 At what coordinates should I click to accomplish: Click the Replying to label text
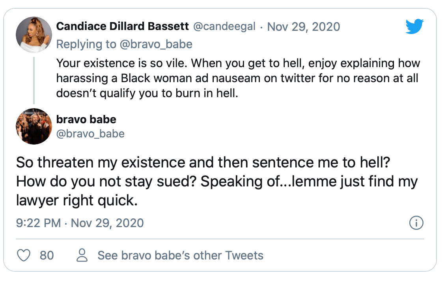[86, 44]
